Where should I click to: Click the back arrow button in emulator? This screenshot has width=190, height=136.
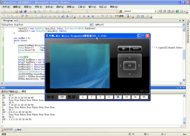point(124,49)
